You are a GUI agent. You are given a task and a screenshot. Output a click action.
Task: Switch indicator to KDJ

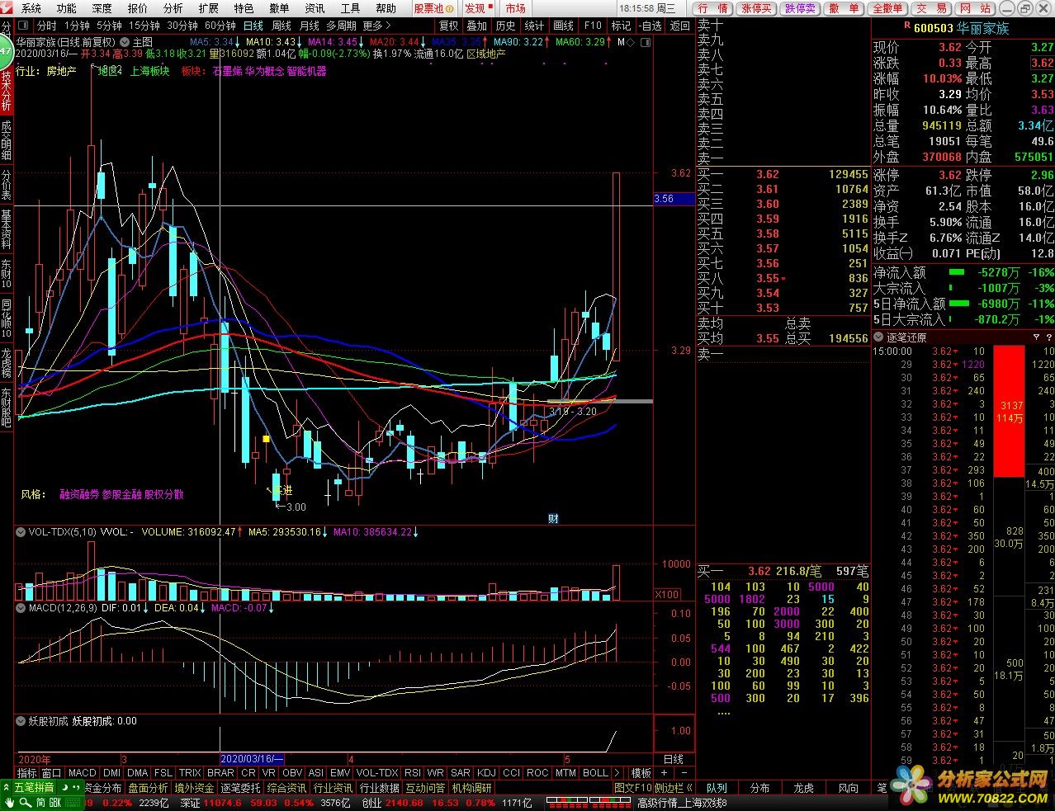point(486,773)
